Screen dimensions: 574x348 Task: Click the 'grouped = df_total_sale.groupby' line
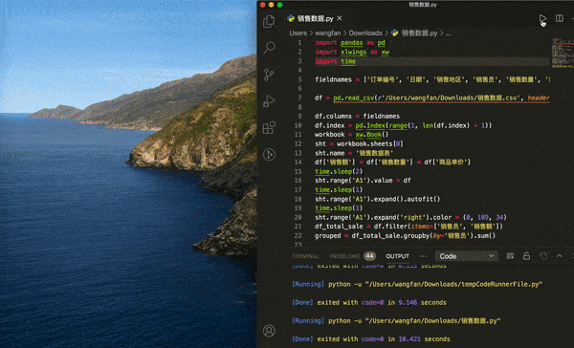coord(406,235)
